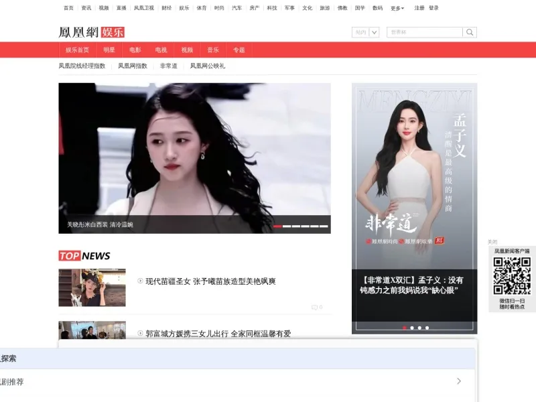
Task: Open 凤凰院线经理指数 sub-nav link
Action: (x=82, y=66)
